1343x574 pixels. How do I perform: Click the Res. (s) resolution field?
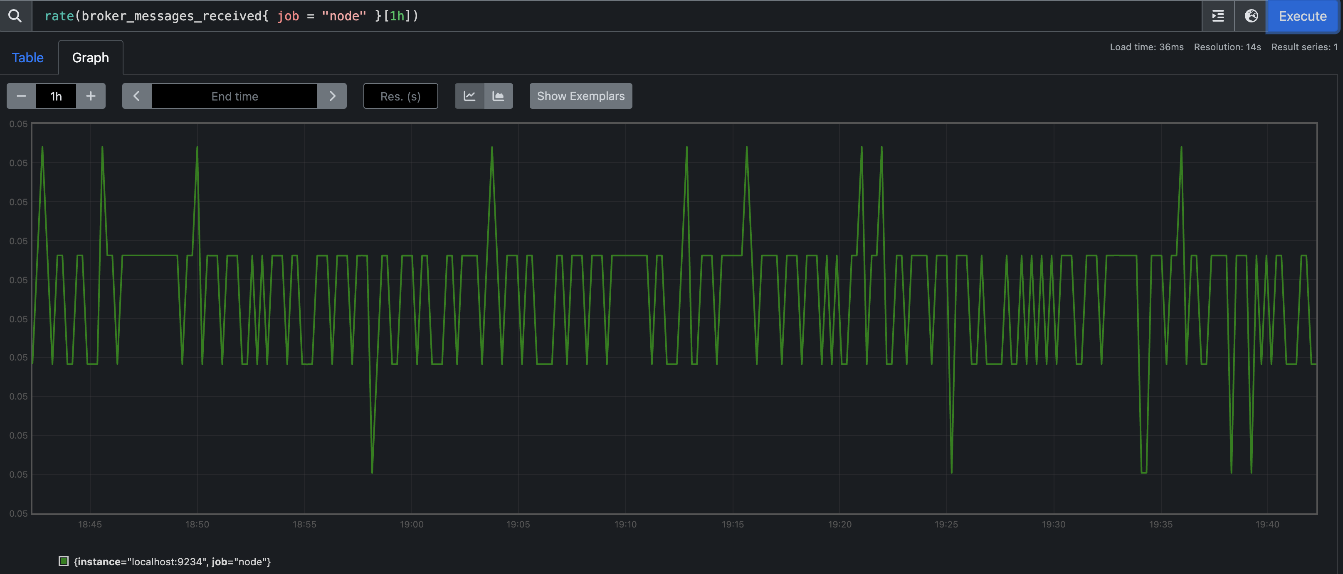pos(400,96)
